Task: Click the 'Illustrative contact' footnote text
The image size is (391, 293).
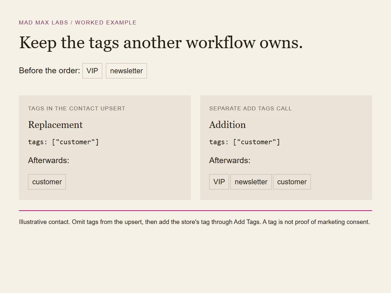Action: click(x=195, y=222)
